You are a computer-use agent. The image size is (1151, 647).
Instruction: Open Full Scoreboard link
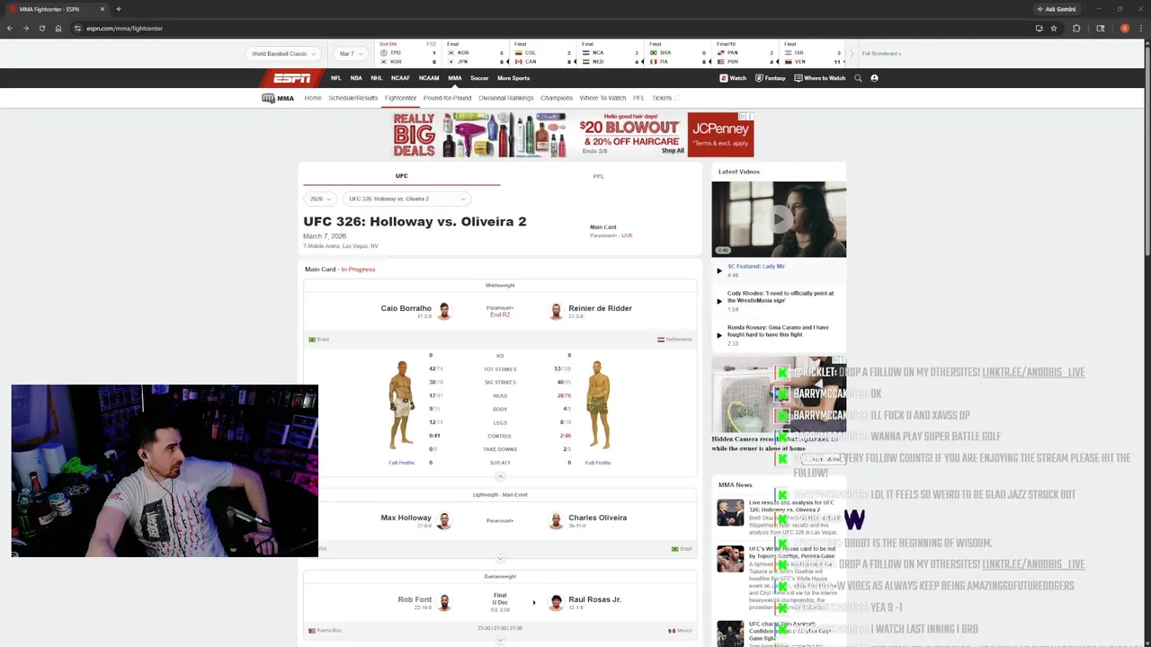coord(881,54)
